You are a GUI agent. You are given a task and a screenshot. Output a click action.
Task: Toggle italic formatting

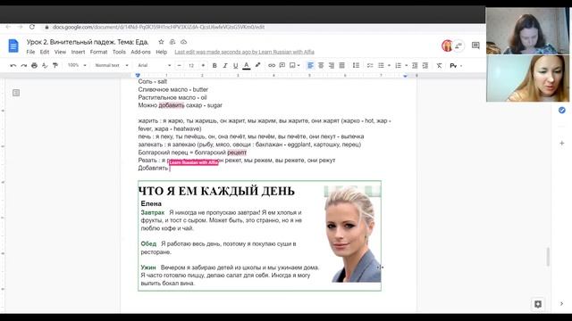click(x=225, y=65)
